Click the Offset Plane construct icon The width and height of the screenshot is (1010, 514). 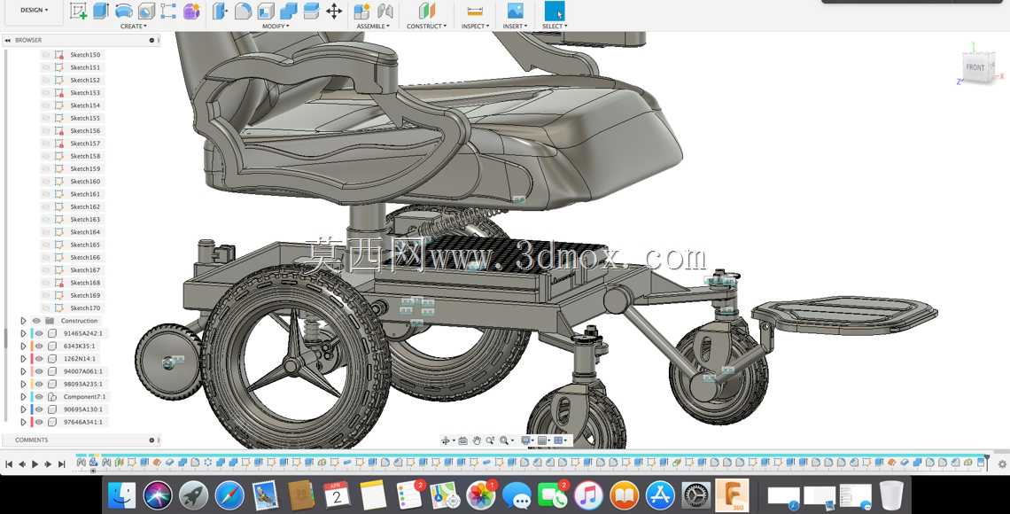pyautogui.click(x=426, y=11)
